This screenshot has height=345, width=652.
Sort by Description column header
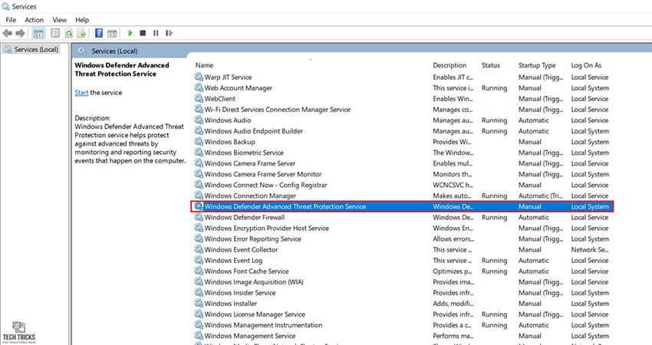(449, 65)
